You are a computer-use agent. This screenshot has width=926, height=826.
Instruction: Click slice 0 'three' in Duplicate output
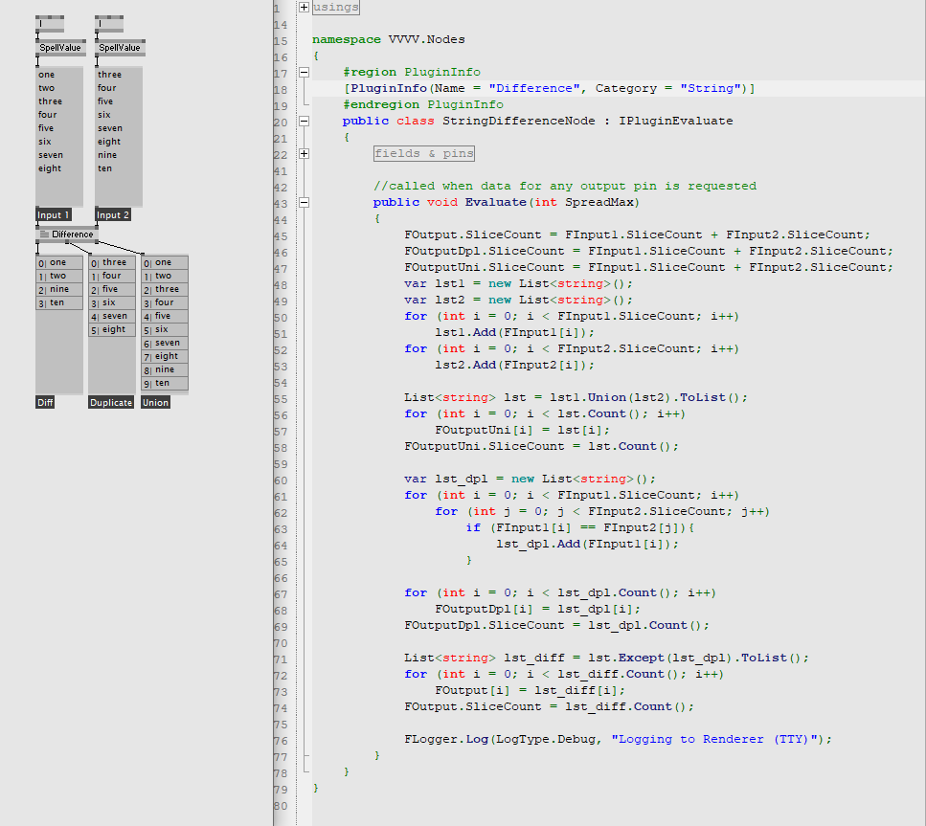(x=112, y=262)
